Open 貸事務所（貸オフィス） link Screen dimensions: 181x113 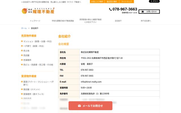[34, 94]
